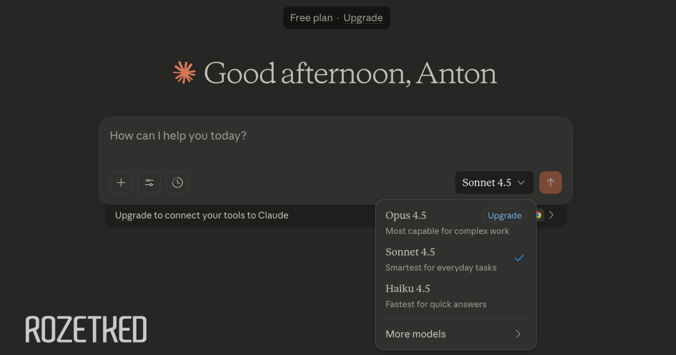This screenshot has width=676, height=355.
Task: Click the ROZETKED watermark logo
Action: coord(86,330)
